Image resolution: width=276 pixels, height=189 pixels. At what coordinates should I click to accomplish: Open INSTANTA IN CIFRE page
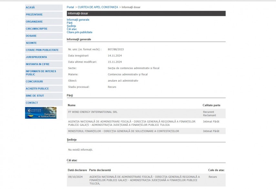(x=37, y=64)
